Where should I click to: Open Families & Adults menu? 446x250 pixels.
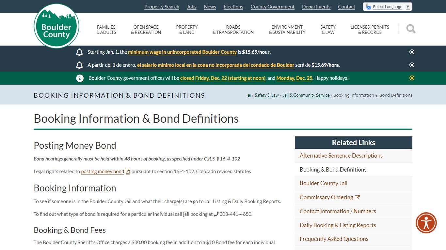pos(106,30)
